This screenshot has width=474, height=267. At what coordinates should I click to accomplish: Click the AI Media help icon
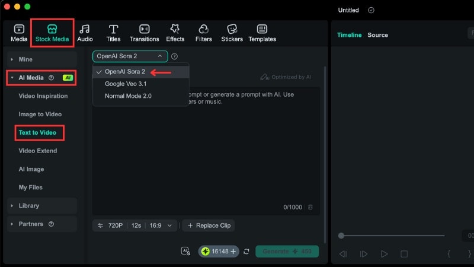(x=51, y=78)
